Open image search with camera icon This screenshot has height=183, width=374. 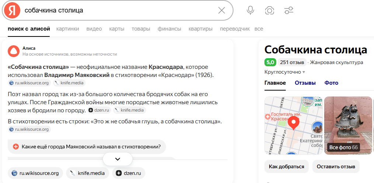pyautogui.click(x=270, y=10)
